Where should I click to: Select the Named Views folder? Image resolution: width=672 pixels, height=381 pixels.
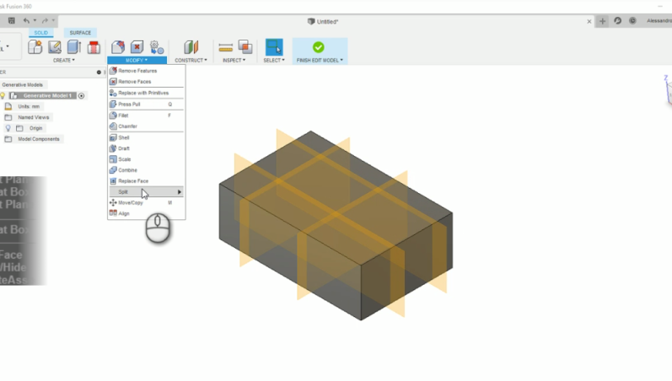click(x=34, y=117)
